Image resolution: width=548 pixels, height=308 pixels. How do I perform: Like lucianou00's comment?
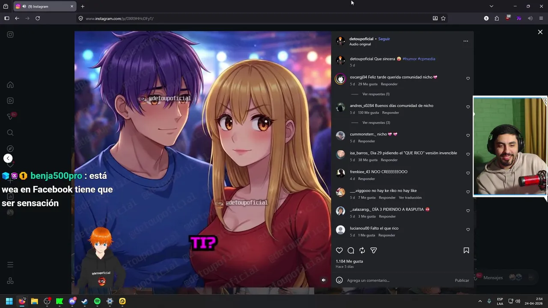468,230
